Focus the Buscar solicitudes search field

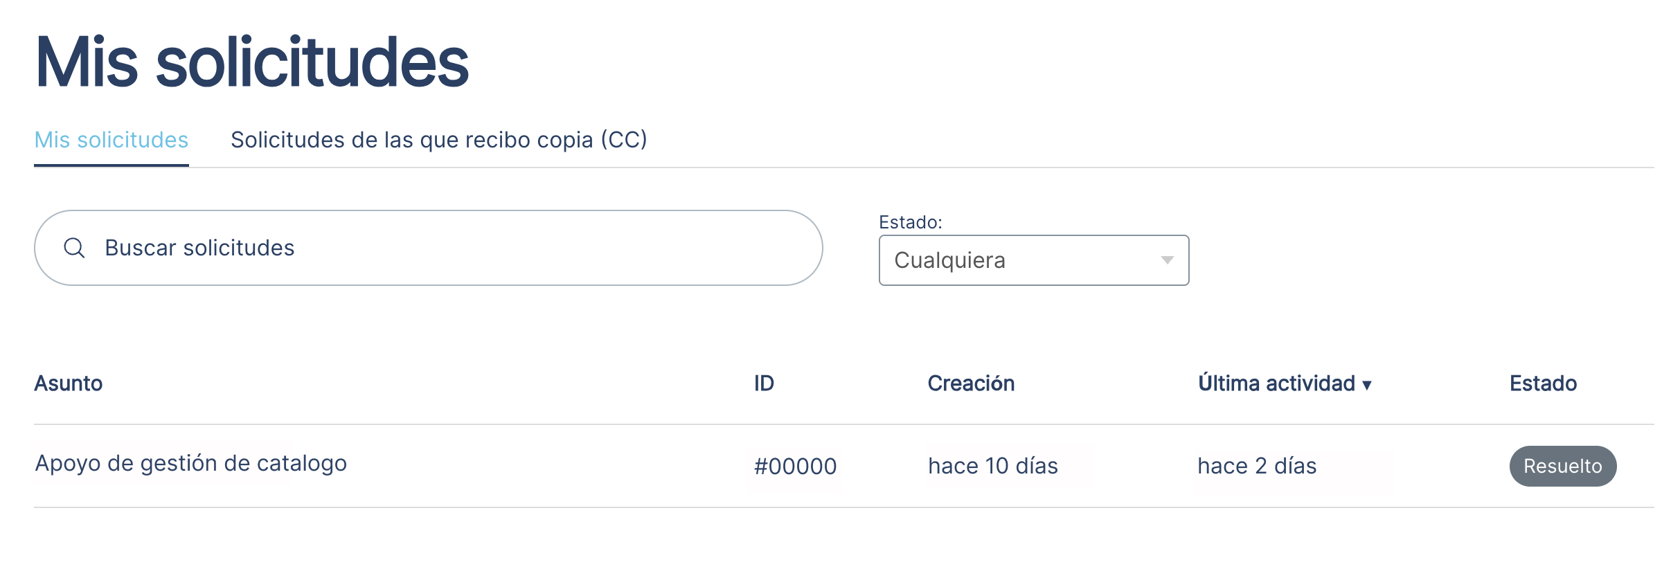click(x=429, y=248)
